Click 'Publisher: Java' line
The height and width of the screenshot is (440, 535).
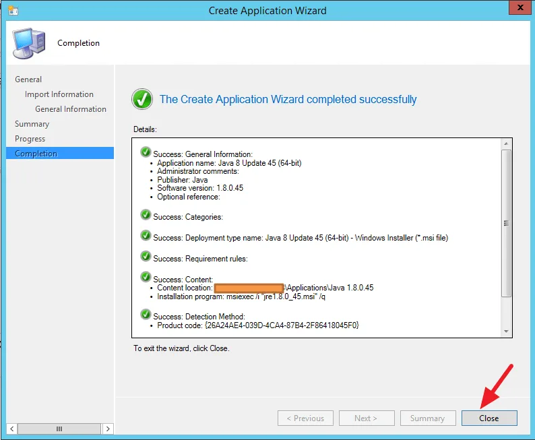pos(182,180)
